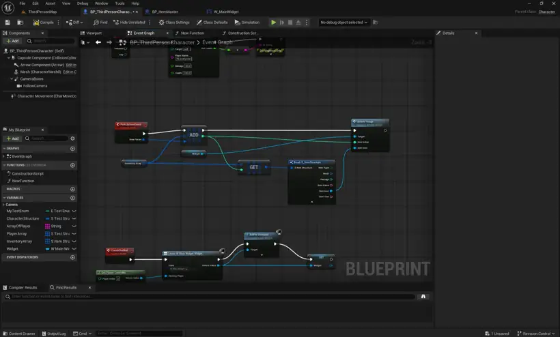Click the Find toolbar button

100,23
